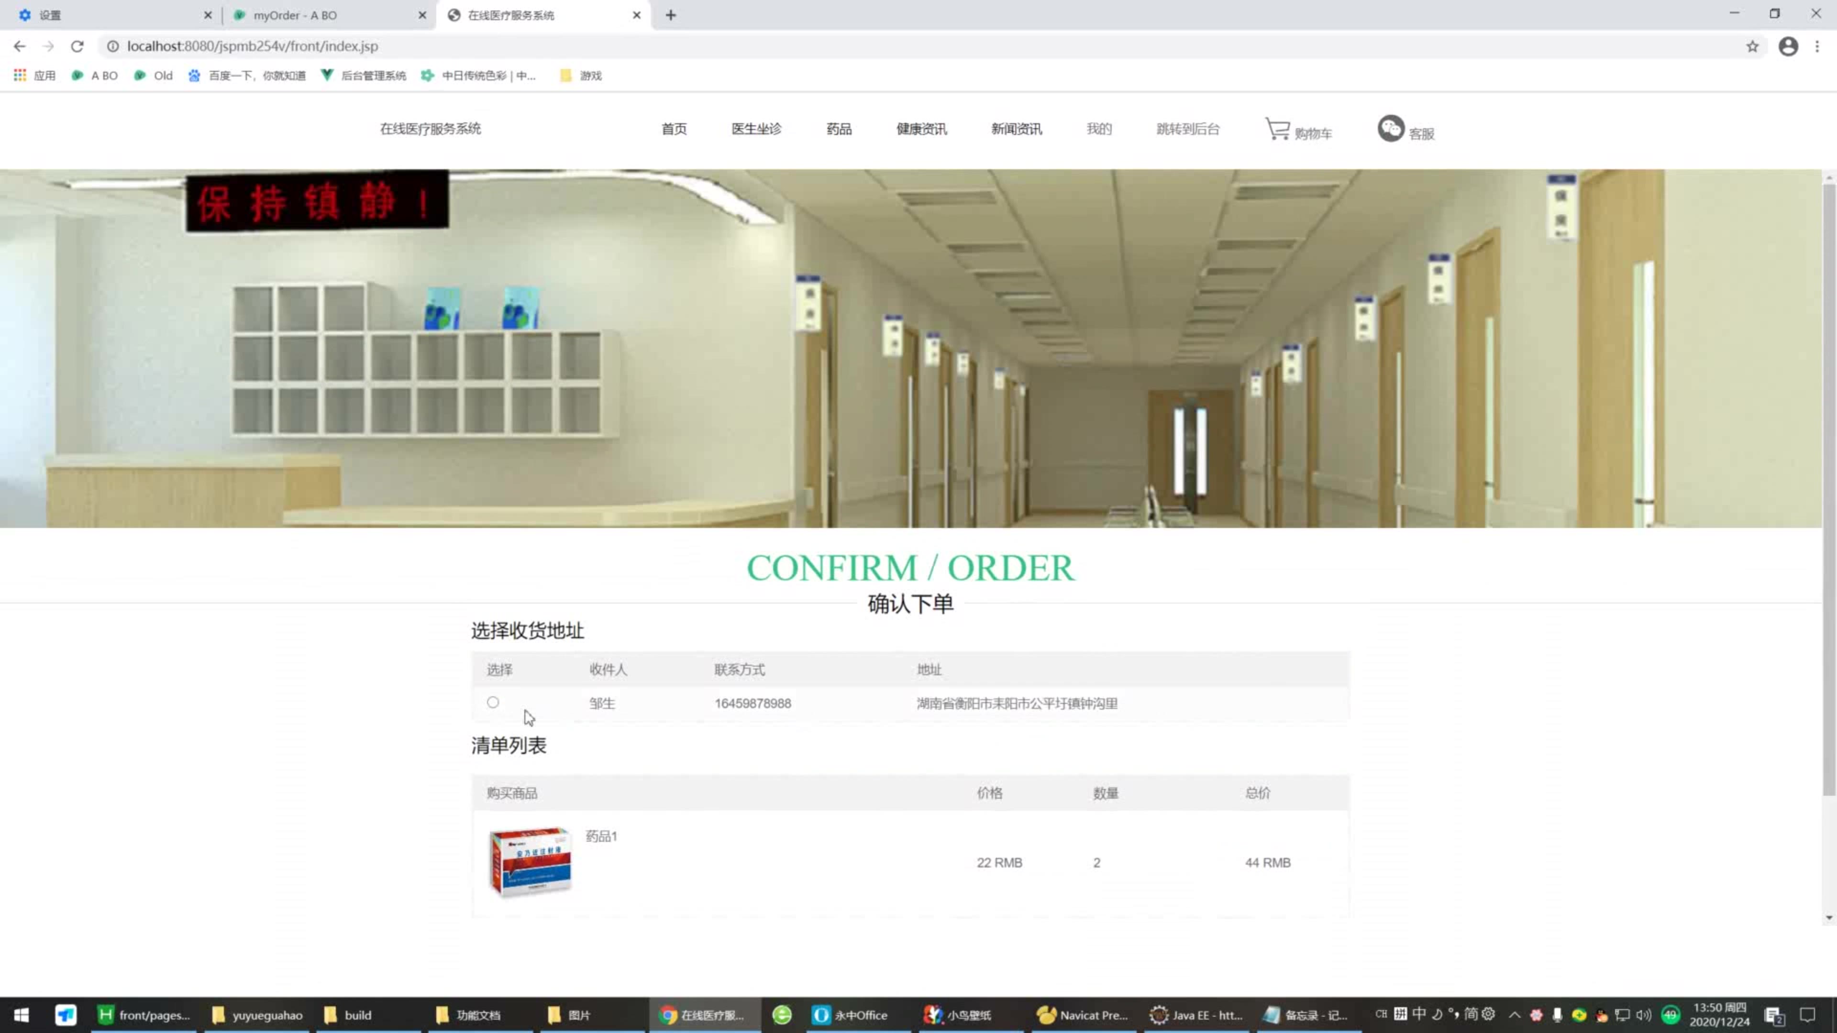Open the 医生坐诊 nav link
This screenshot has height=1033, width=1837.
(756, 129)
